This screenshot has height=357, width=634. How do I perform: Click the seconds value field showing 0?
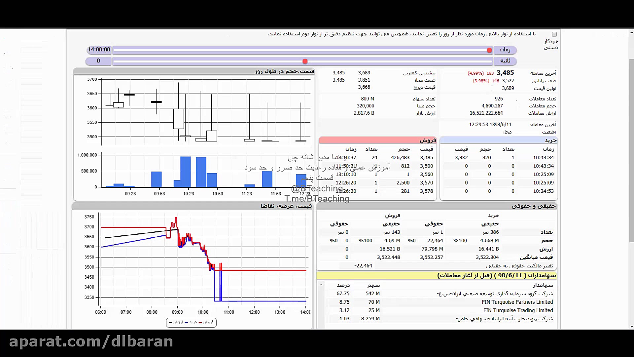(98, 61)
